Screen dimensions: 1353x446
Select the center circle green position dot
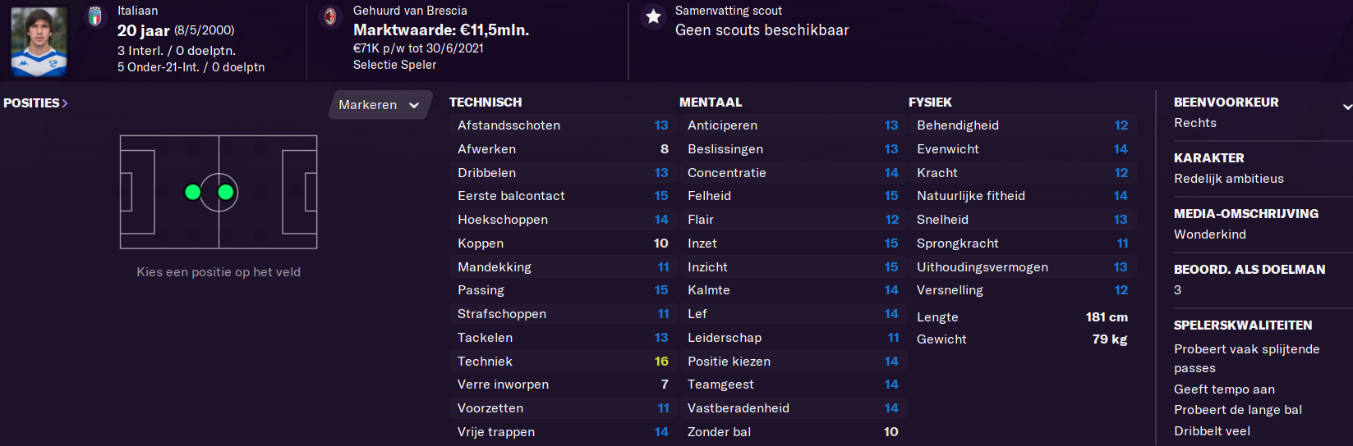point(226,192)
